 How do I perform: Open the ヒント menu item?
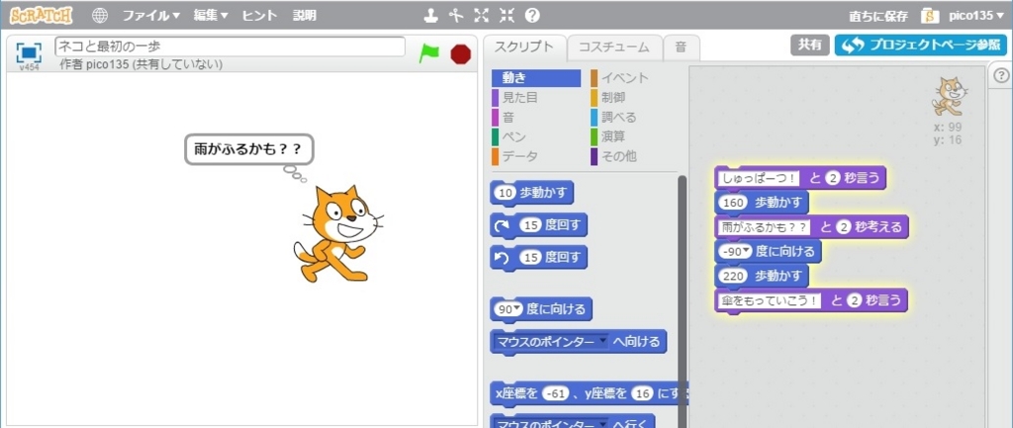[x=260, y=16]
